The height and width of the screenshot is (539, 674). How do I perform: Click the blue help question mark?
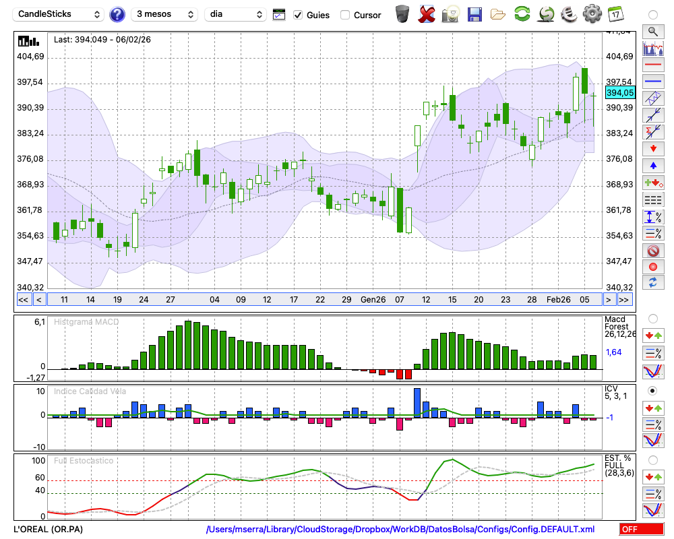coord(117,14)
